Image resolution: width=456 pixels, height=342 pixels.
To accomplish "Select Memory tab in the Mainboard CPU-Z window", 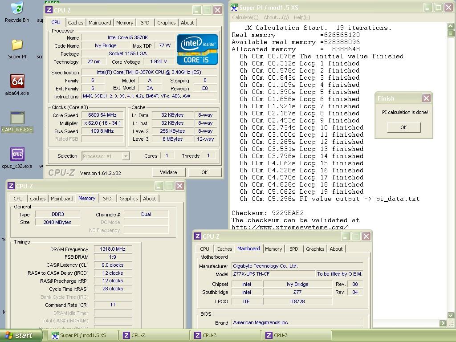I will tap(273, 249).
